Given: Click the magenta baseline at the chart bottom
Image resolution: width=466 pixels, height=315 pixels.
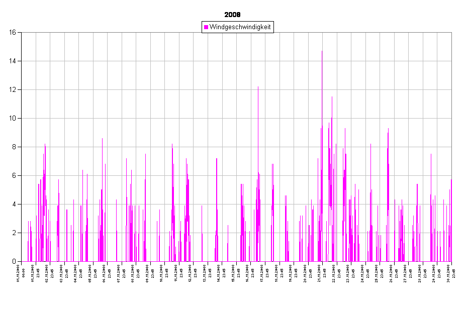Looking at the screenshot, I should tap(236, 261).
